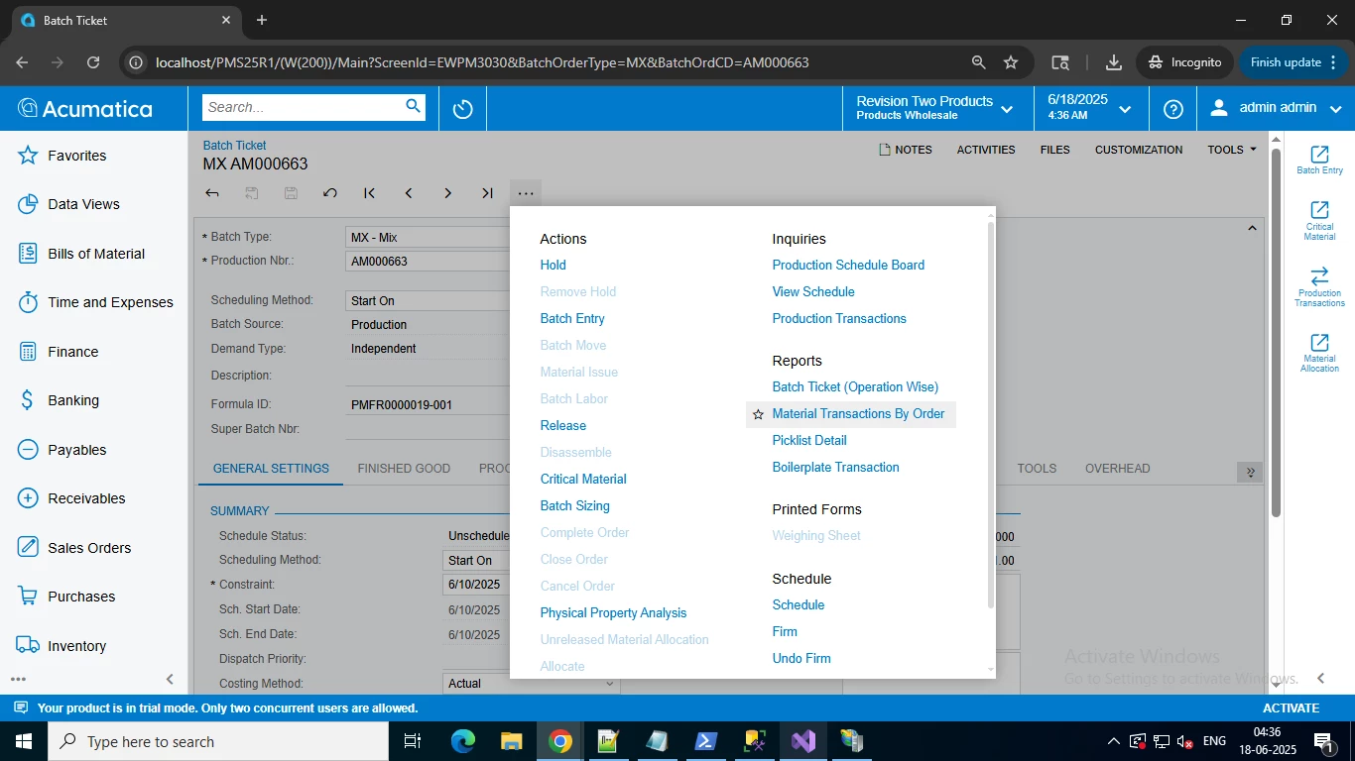Open Batch Entry shortcut in right panel

click(1319, 161)
